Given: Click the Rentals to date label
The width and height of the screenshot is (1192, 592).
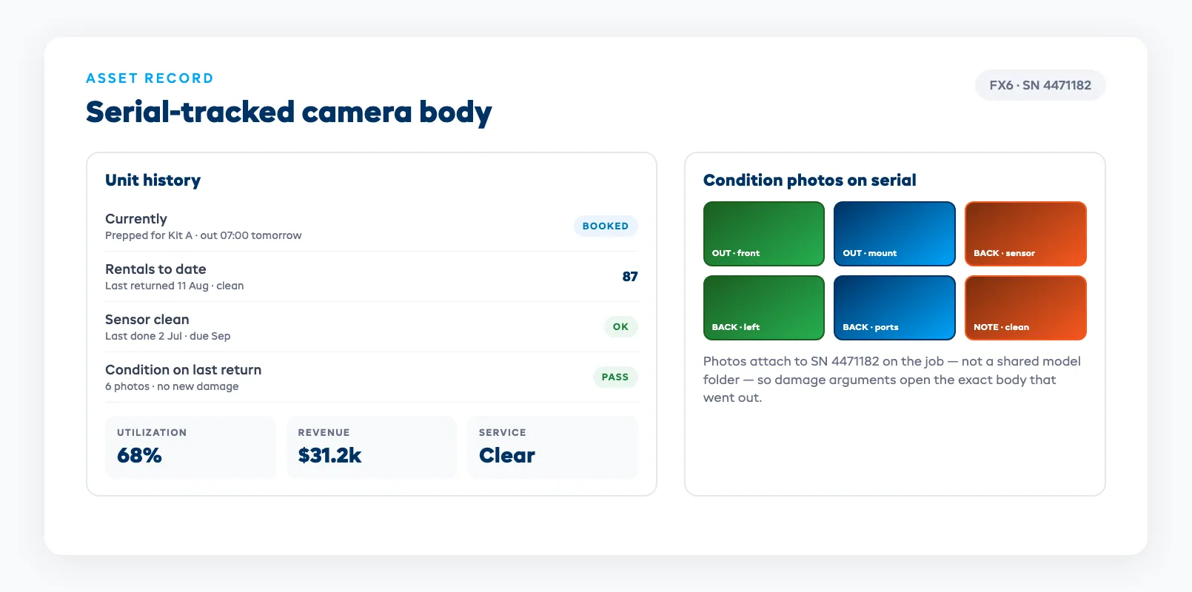Looking at the screenshot, I should [x=155, y=269].
